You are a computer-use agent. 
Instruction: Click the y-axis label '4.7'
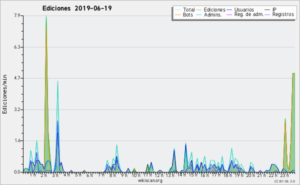[x=17, y=78]
